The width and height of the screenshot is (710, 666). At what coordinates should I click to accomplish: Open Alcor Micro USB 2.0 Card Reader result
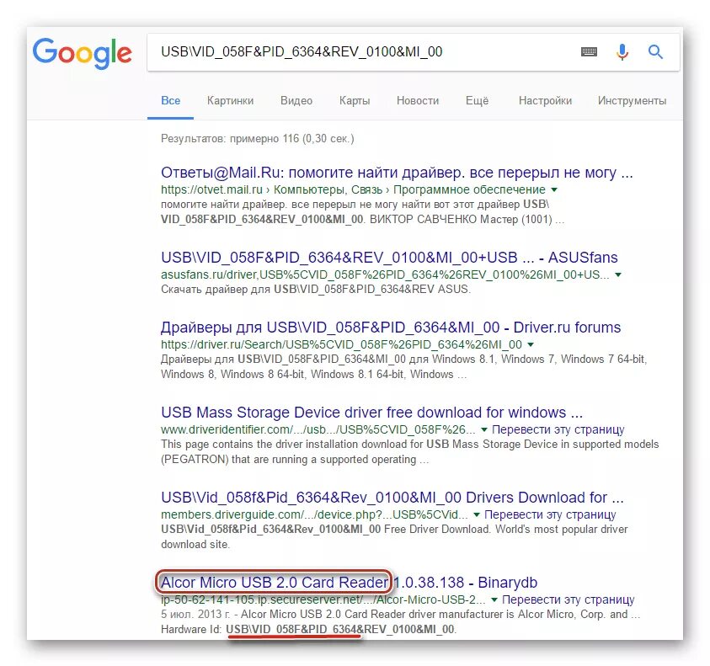[x=349, y=583]
